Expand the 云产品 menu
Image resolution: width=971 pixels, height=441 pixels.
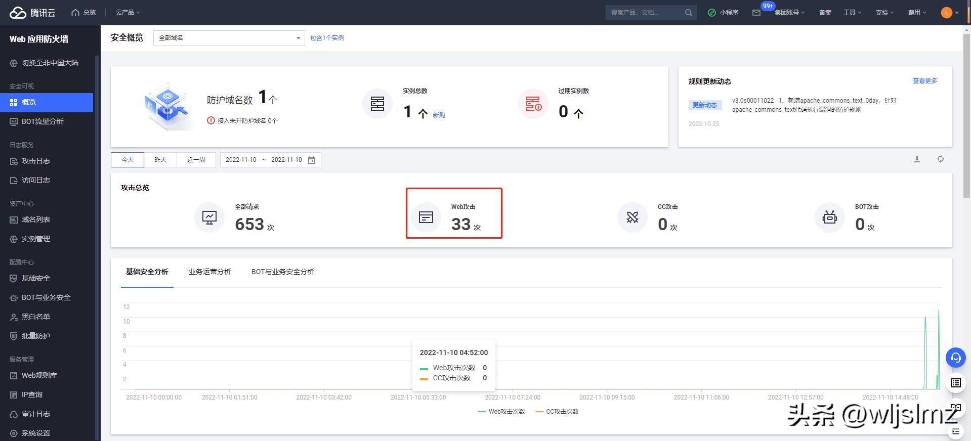[128, 13]
